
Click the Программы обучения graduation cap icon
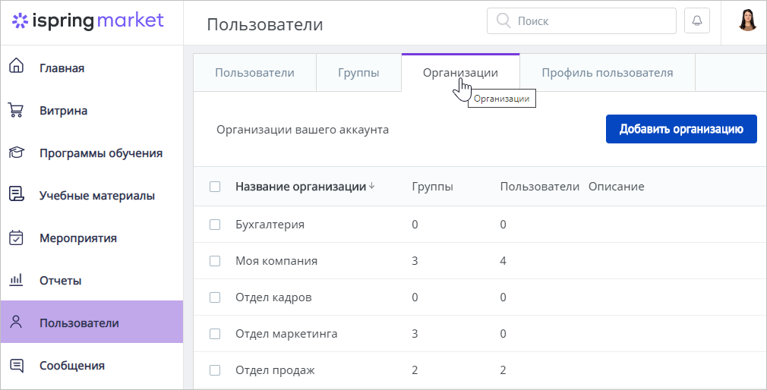tap(17, 153)
